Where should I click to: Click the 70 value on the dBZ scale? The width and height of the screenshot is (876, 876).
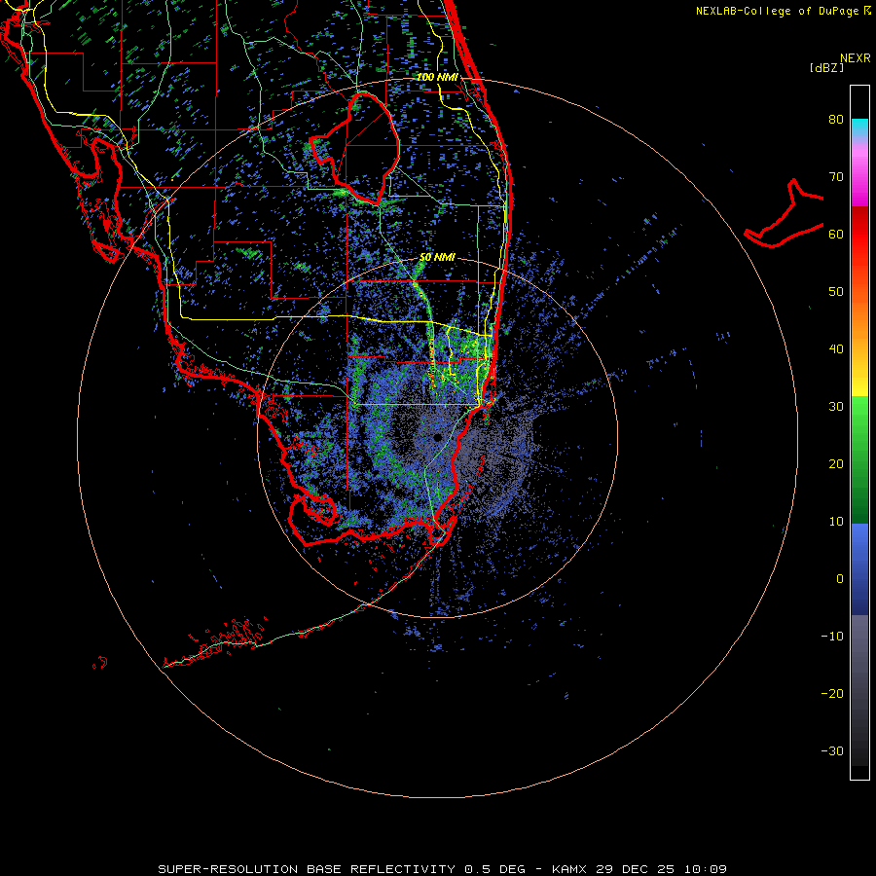point(836,176)
